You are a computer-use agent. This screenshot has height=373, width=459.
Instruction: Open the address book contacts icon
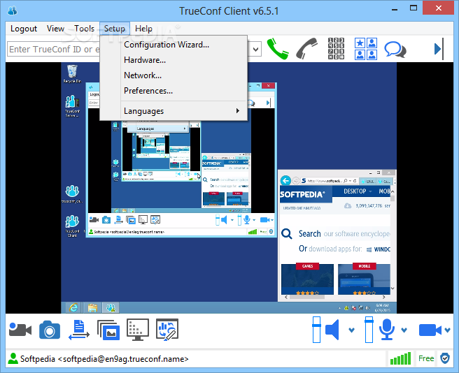[x=366, y=49]
